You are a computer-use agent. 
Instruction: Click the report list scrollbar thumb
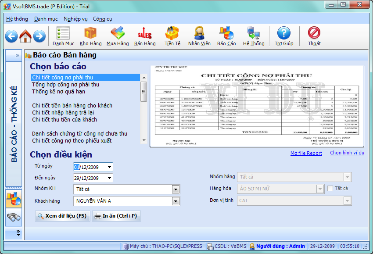click(x=143, y=92)
